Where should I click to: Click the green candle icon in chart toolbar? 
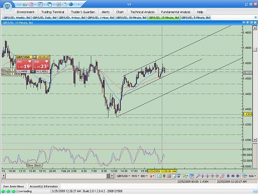164,176
